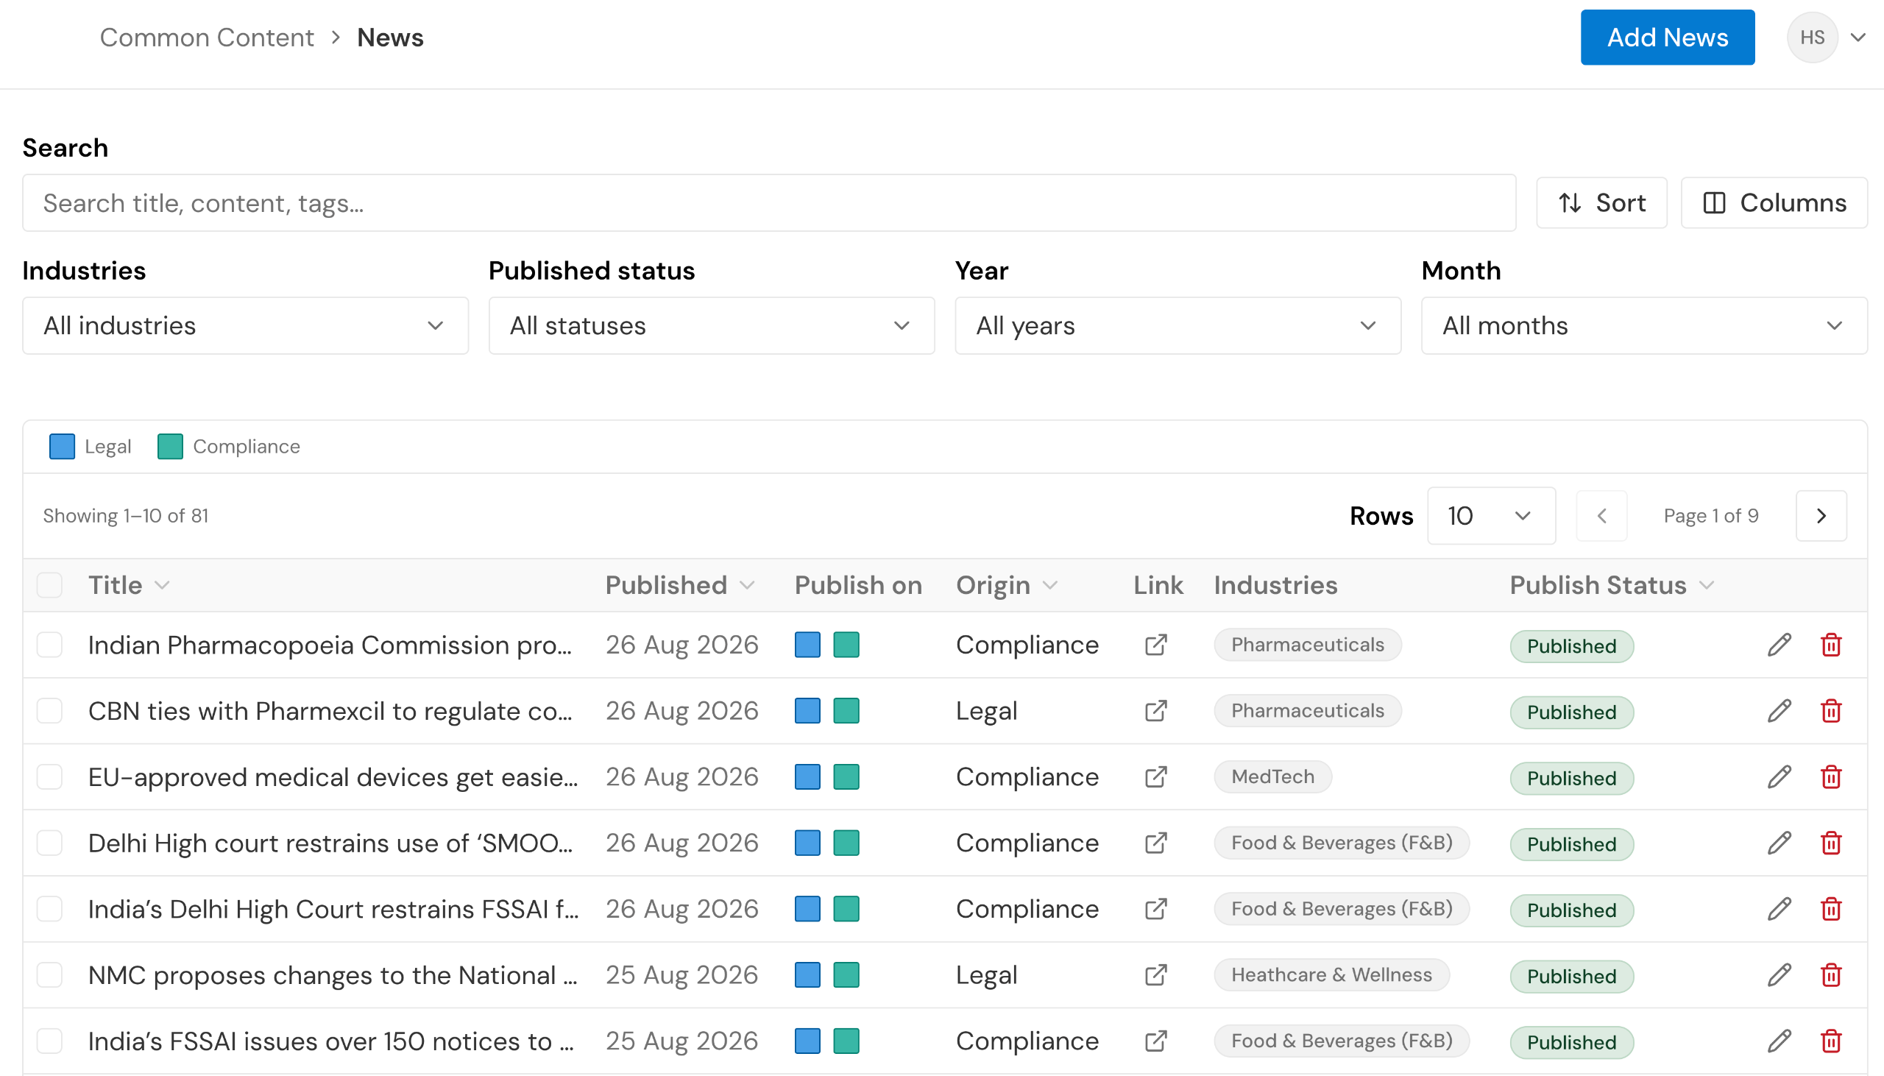Edit the FSSAI issues over 150 notices row
This screenshot has height=1076, width=1884.
1779,1041
